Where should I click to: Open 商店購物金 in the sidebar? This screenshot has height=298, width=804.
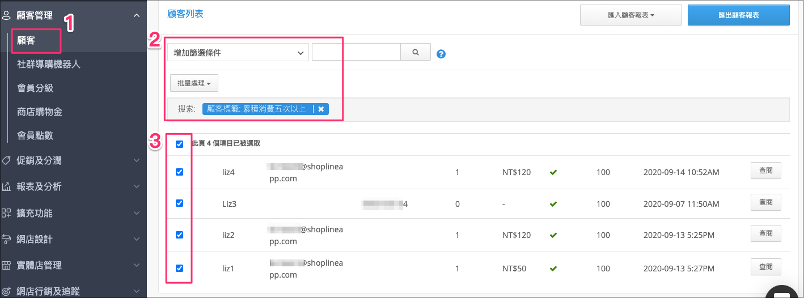[40, 112]
